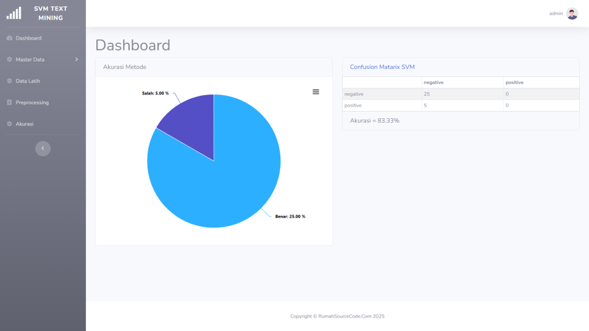
Task: Click the Data Latih gear icon
Action: [x=9, y=81]
